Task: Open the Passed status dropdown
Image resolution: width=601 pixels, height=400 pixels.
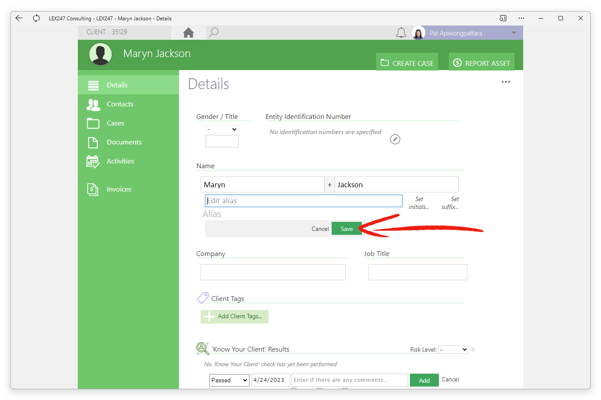Action: 229,380
